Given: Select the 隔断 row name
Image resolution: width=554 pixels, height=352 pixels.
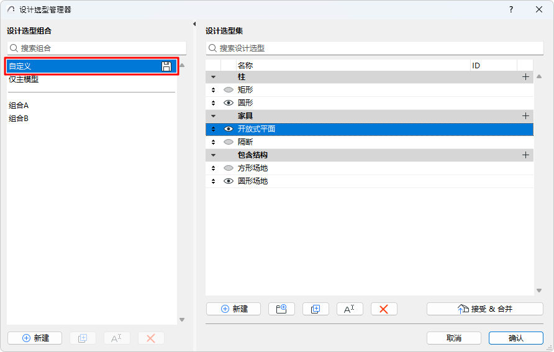Looking at the screenshot, I should pos(245,142).
